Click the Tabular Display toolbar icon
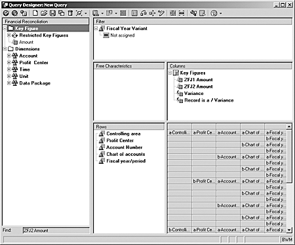Image resolution: width=295 pixels, height=245 pixels. point(173,13)
